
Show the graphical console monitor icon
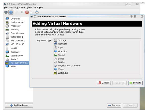click(x=6, y=12)
